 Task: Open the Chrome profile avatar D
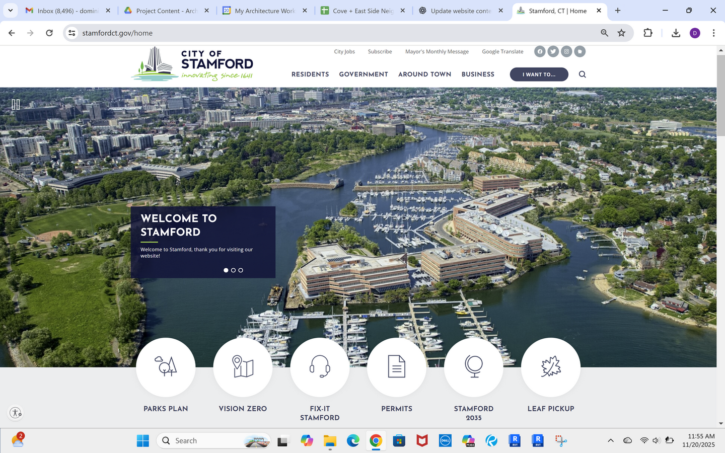tap(695, 33)
